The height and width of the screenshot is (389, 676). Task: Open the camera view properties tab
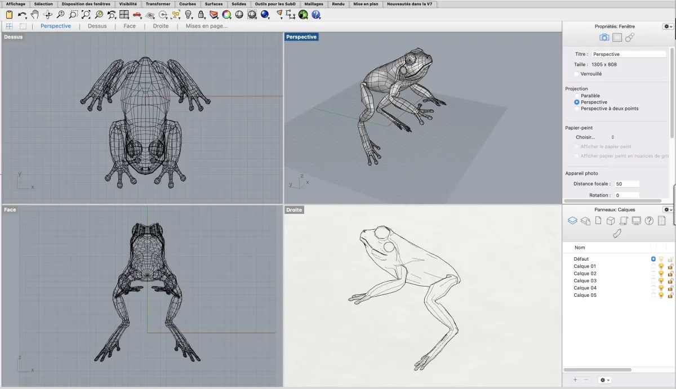tap(604, 37)
